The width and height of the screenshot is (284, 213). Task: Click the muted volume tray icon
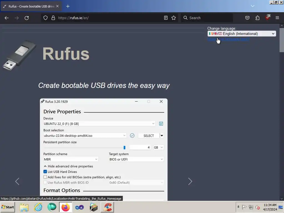[x=257, y=207]
